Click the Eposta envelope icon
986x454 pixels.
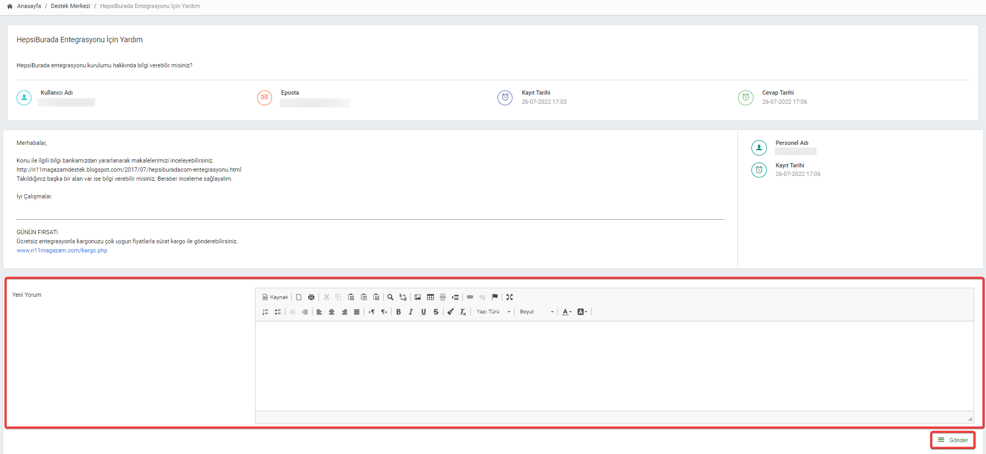(x=265, y=98)
